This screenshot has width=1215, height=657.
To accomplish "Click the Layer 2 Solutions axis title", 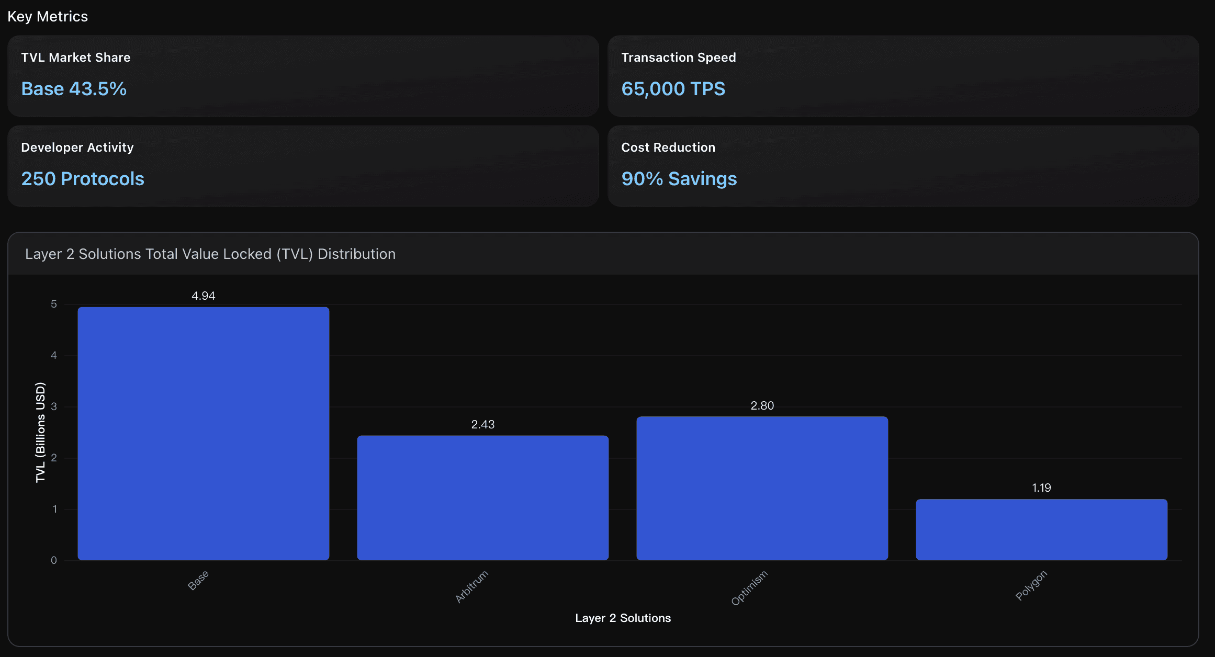I will pyautogui.click(x=623, y=618).
